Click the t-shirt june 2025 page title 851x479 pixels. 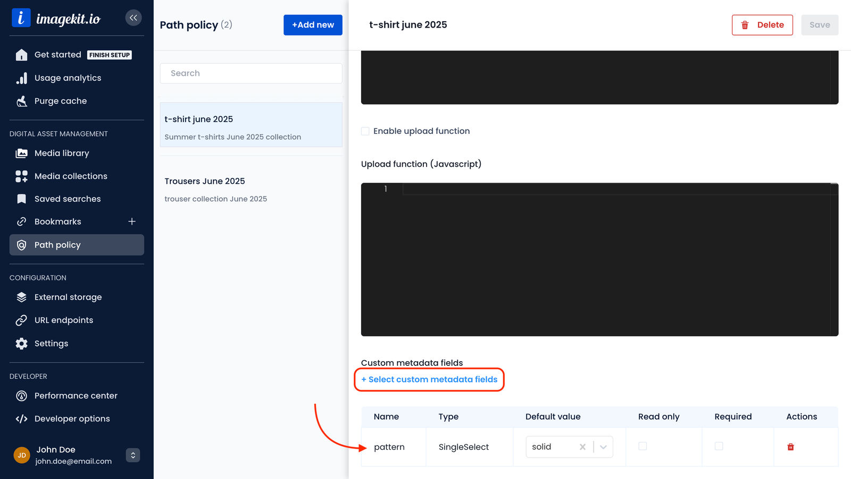point(408,25)
